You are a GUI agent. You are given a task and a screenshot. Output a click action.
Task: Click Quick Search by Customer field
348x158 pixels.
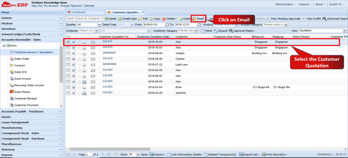85,19
